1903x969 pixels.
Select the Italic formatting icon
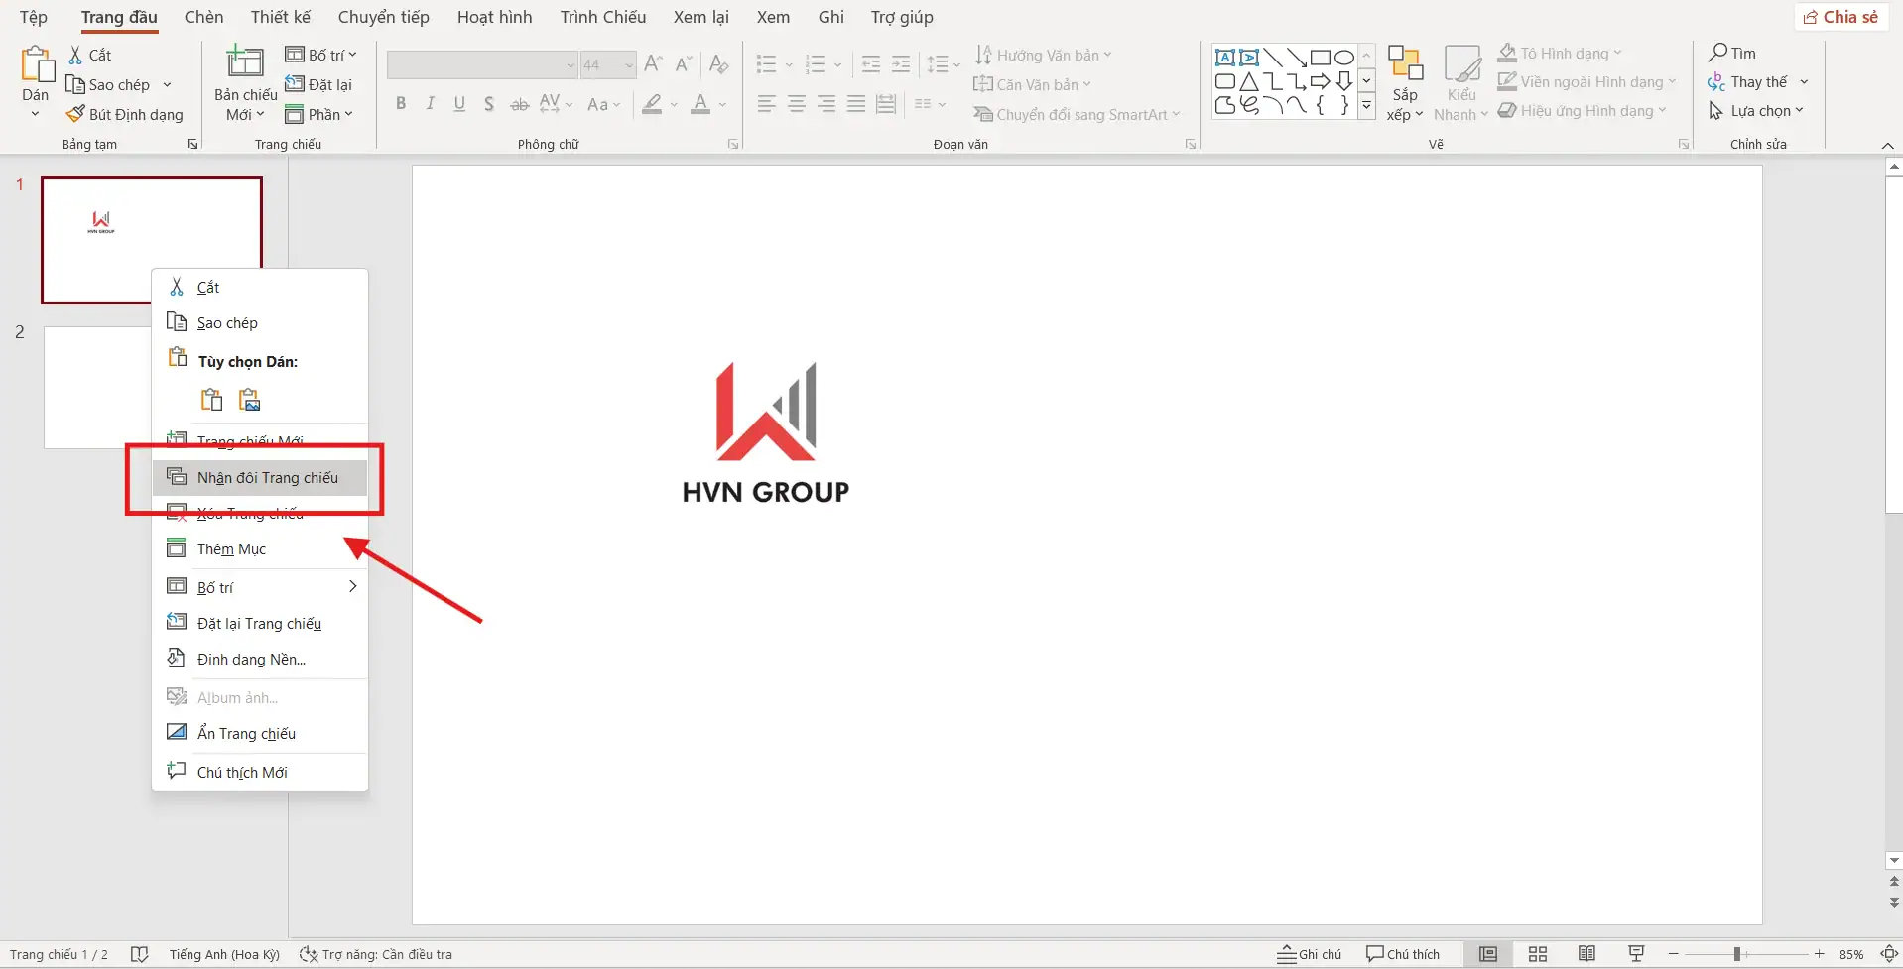click(x=430, y=103)
